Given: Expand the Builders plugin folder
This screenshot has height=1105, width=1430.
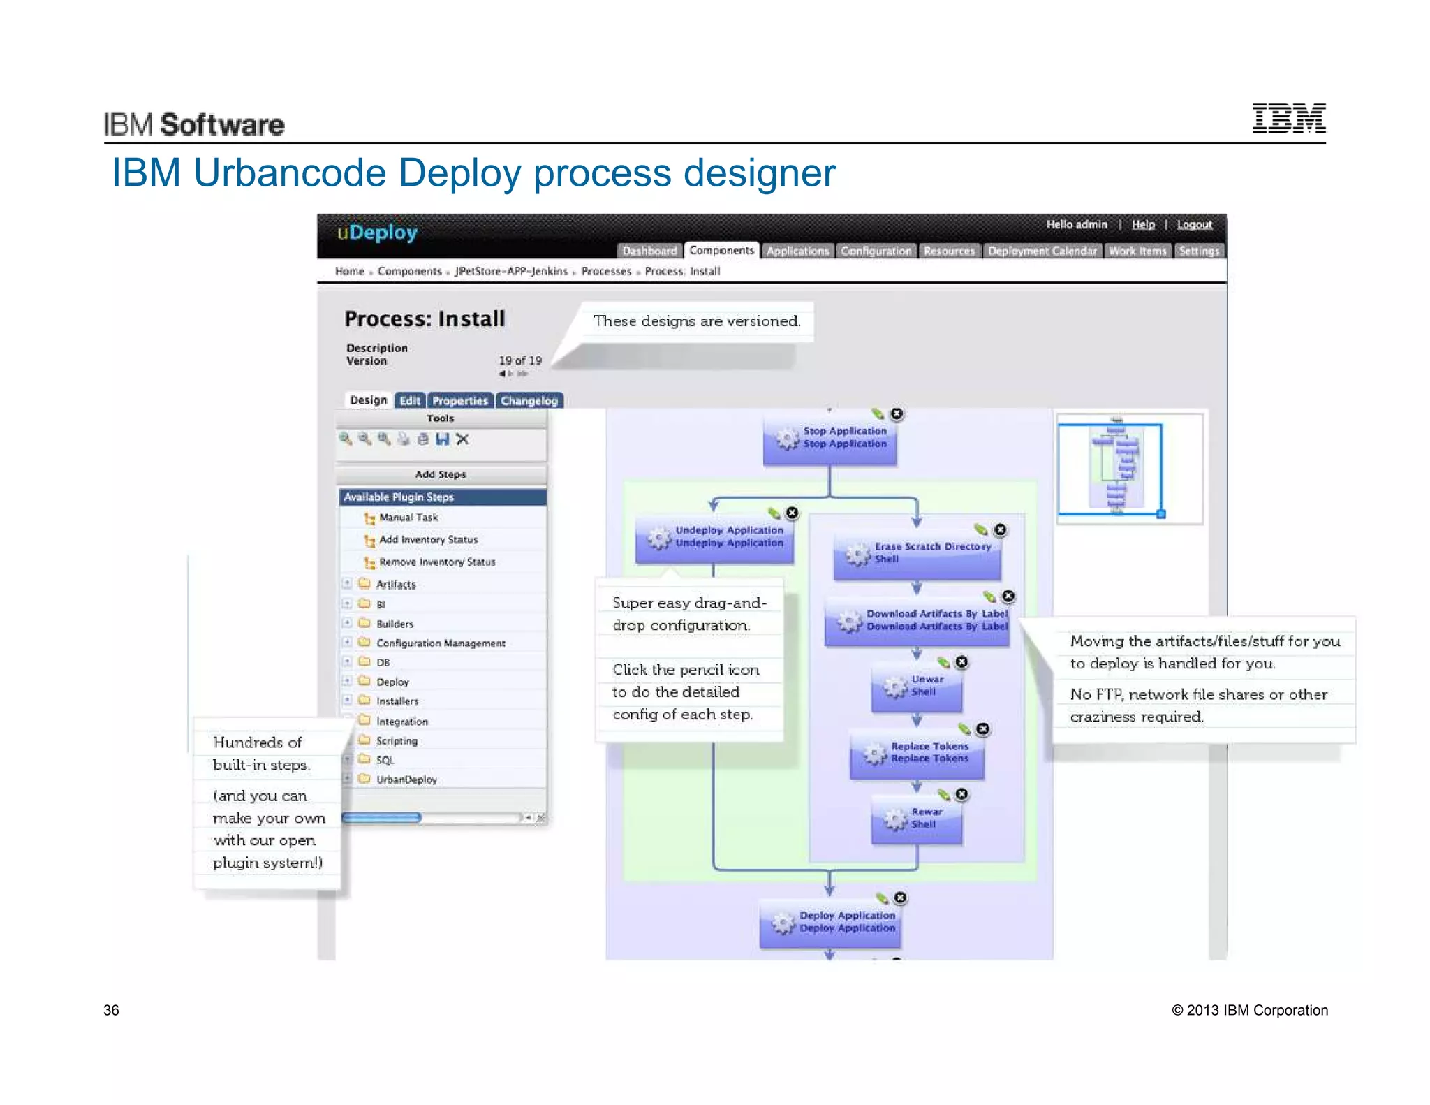Looking at the screenshot, I should pos(347,623).
